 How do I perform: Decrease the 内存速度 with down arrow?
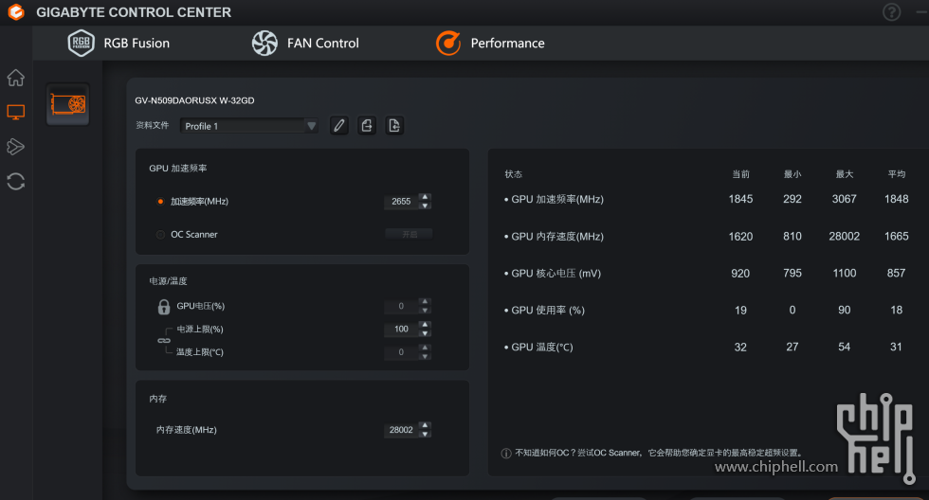(425, 434)
